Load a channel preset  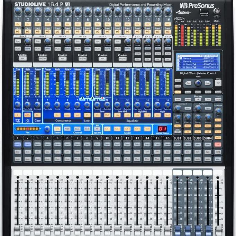click(x=77, y=129)
